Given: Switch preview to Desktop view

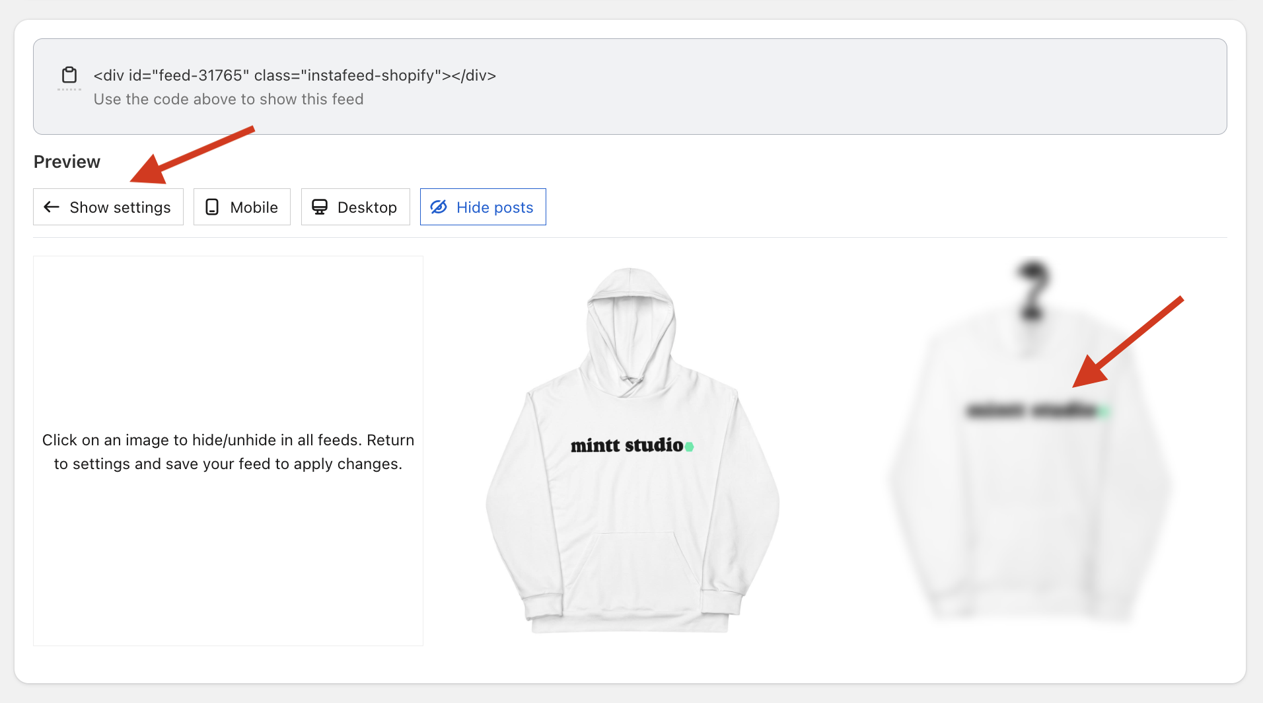Looking at the screenshot, I should pos(355,207).
